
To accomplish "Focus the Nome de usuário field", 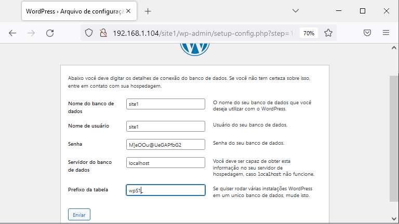I will click(x=166, y=126).
